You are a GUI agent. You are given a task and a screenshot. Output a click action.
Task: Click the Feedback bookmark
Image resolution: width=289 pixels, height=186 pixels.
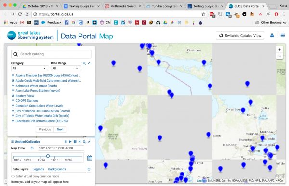point(52,23)
